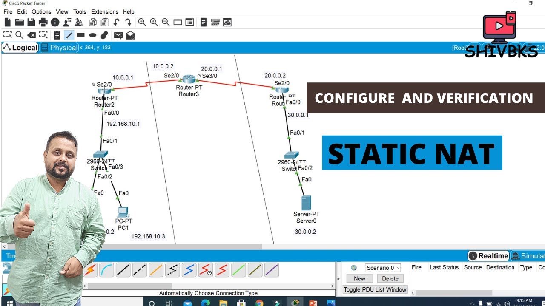Expand the PDU panel arrow

(x=339, y=279)
